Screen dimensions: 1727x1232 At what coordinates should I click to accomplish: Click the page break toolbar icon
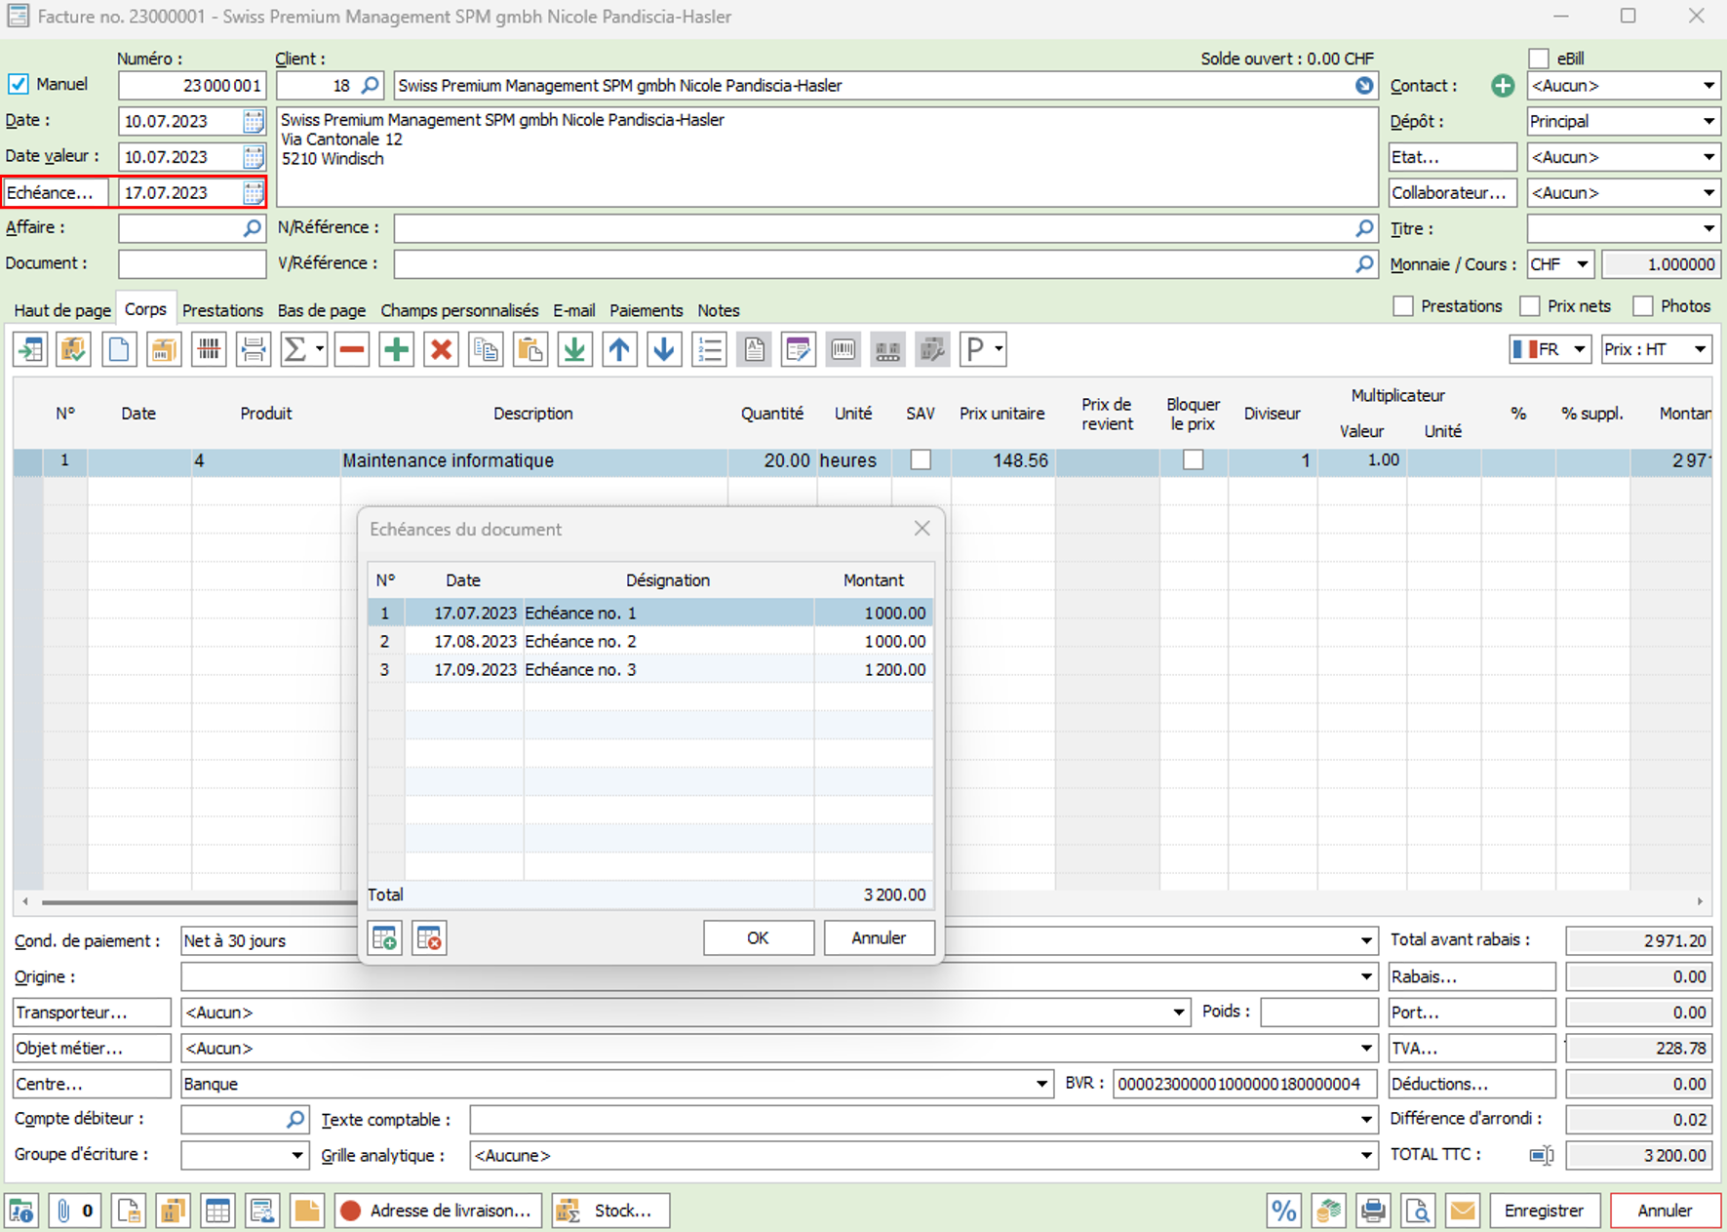pyautogui.click(x=253, y=349)
